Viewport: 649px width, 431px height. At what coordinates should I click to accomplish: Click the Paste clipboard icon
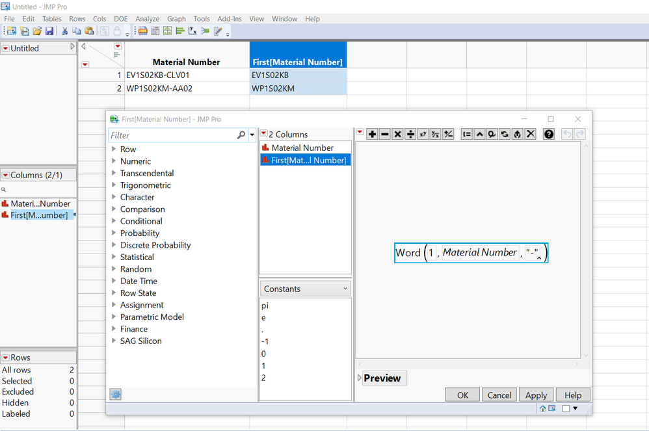tap(89, 31)
